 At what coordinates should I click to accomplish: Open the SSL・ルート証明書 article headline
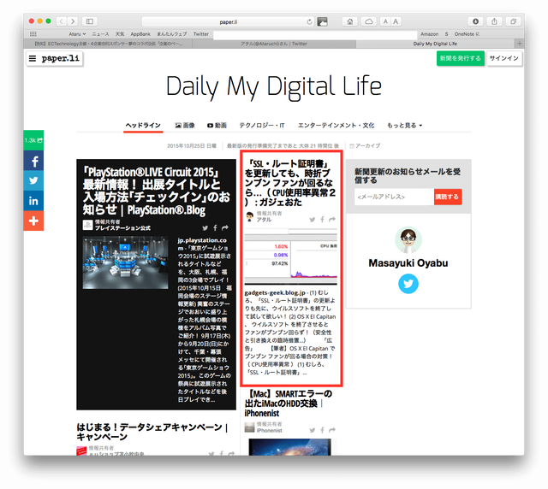[290, 183]
